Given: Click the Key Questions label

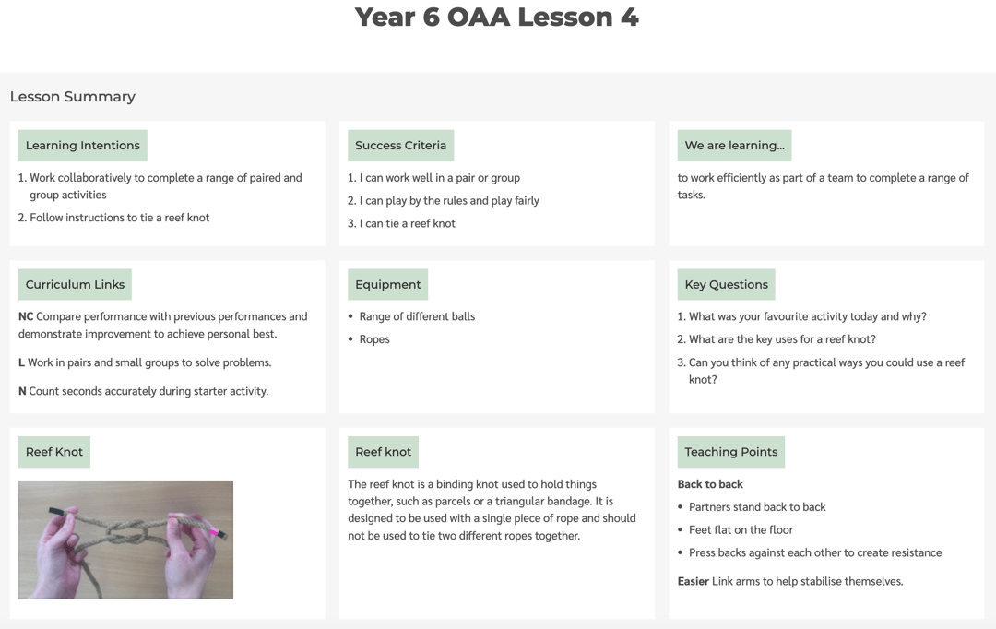Looking at the screenshot, I should 726,285.
